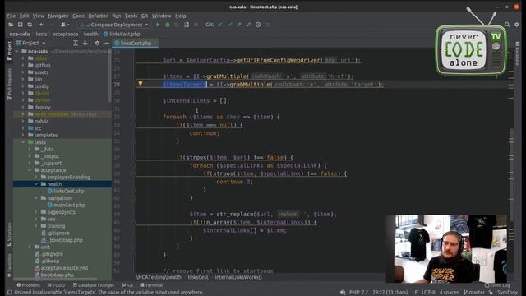Click the Collapse All icon in Project panel
The height and width of the screenshot is (296, 526).
(85, 43)
